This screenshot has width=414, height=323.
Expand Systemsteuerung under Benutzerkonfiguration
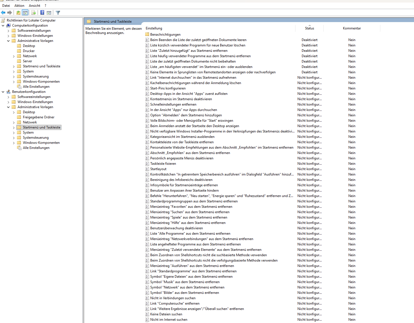(x=14, y=138)
